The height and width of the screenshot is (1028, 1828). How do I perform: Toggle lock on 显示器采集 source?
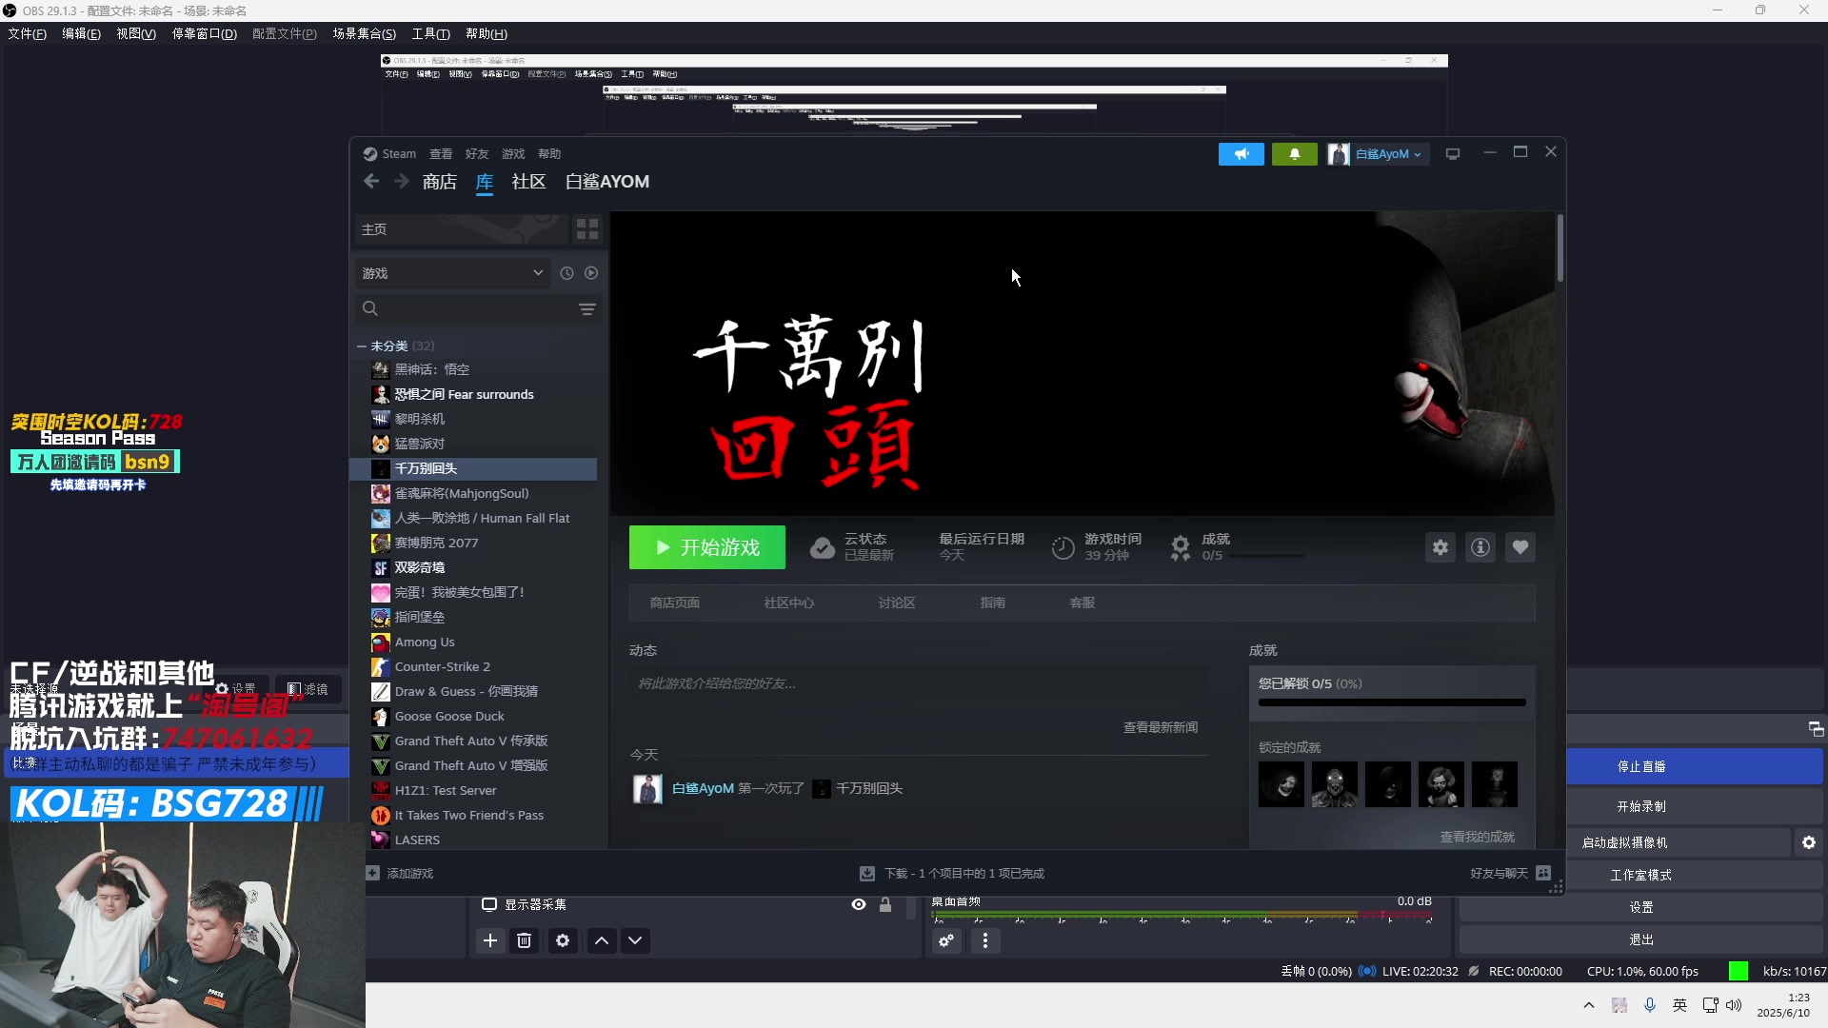(885, 904)
